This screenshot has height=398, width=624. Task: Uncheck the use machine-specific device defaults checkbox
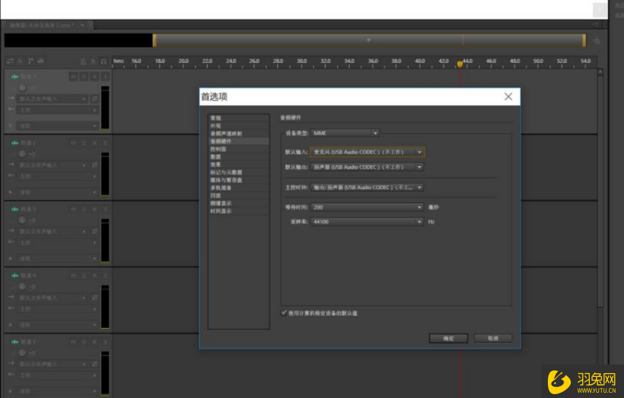tap(284, 313)
